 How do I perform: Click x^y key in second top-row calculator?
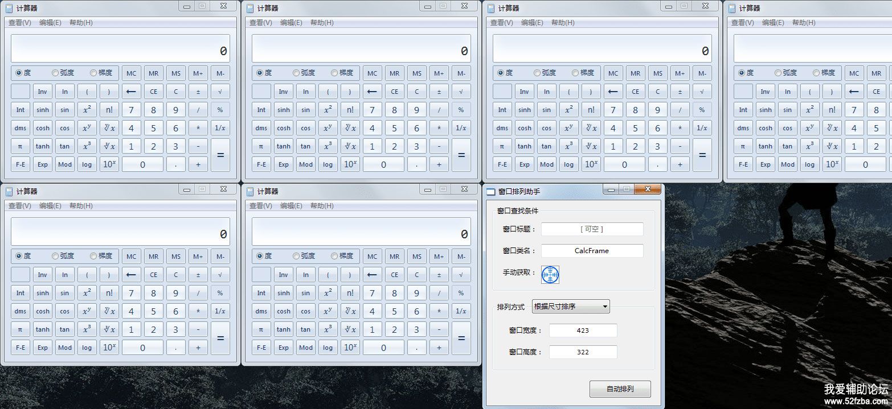(x=328, y=128)
